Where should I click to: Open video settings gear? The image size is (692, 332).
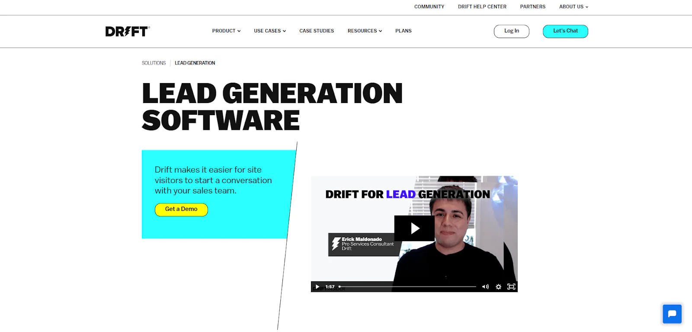click(498, 287)
